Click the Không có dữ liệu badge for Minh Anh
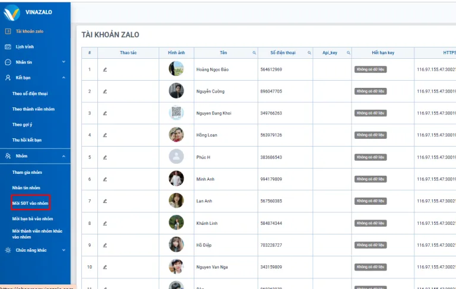 [370, 179]
